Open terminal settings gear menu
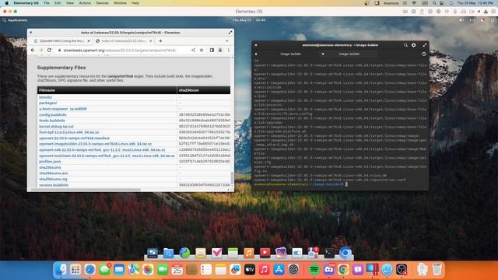 pyautogui.click(x=413, y=45)
